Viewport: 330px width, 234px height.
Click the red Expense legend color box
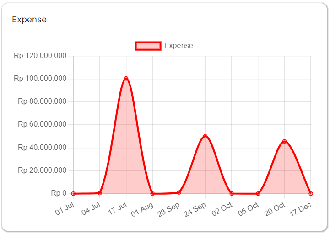coord(148,46)
